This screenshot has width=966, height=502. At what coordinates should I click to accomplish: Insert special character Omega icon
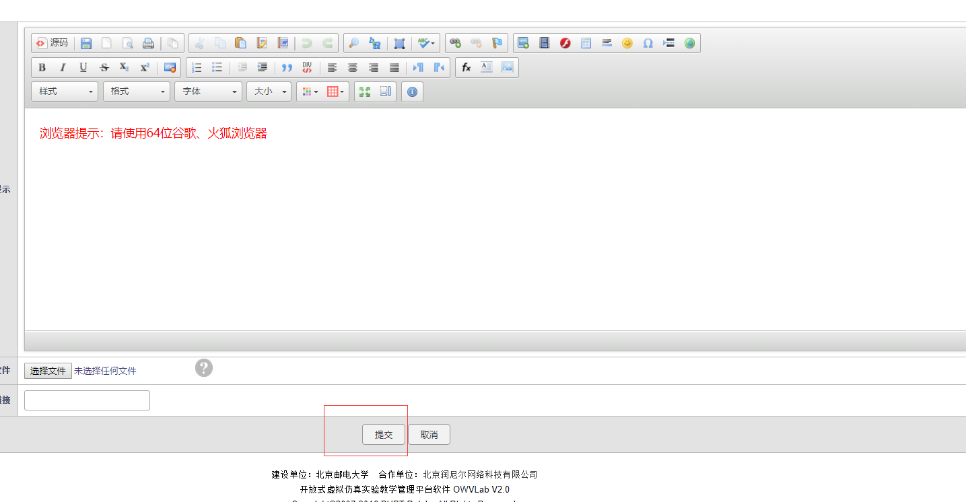[648, 43]
